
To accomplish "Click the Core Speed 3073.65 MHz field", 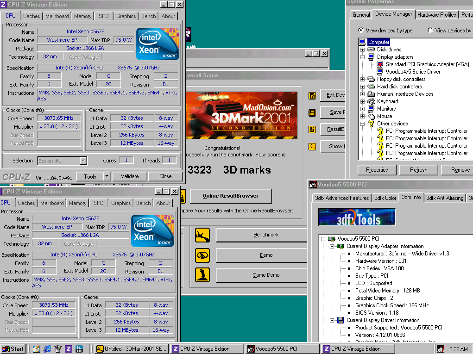I will [59, 118].
